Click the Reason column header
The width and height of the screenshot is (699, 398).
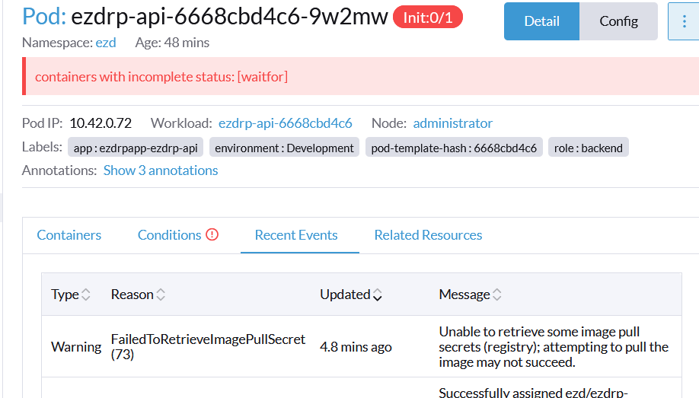132,295
